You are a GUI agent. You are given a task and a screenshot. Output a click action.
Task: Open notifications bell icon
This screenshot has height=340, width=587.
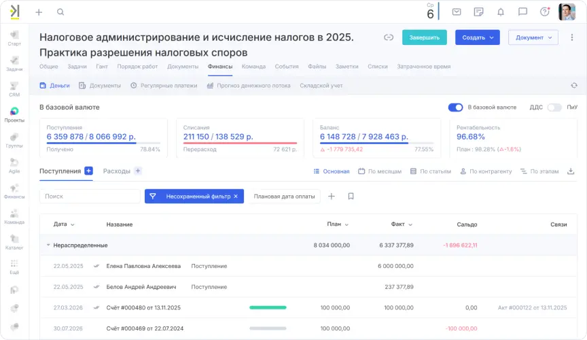point(501,12)
